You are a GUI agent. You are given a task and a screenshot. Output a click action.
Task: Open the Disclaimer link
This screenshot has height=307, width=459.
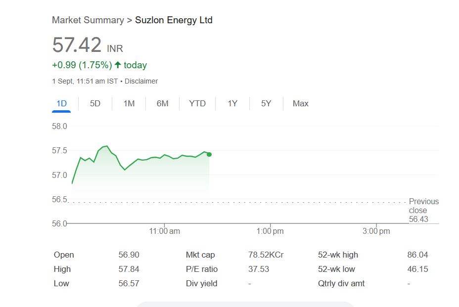(x=141, y=81)
